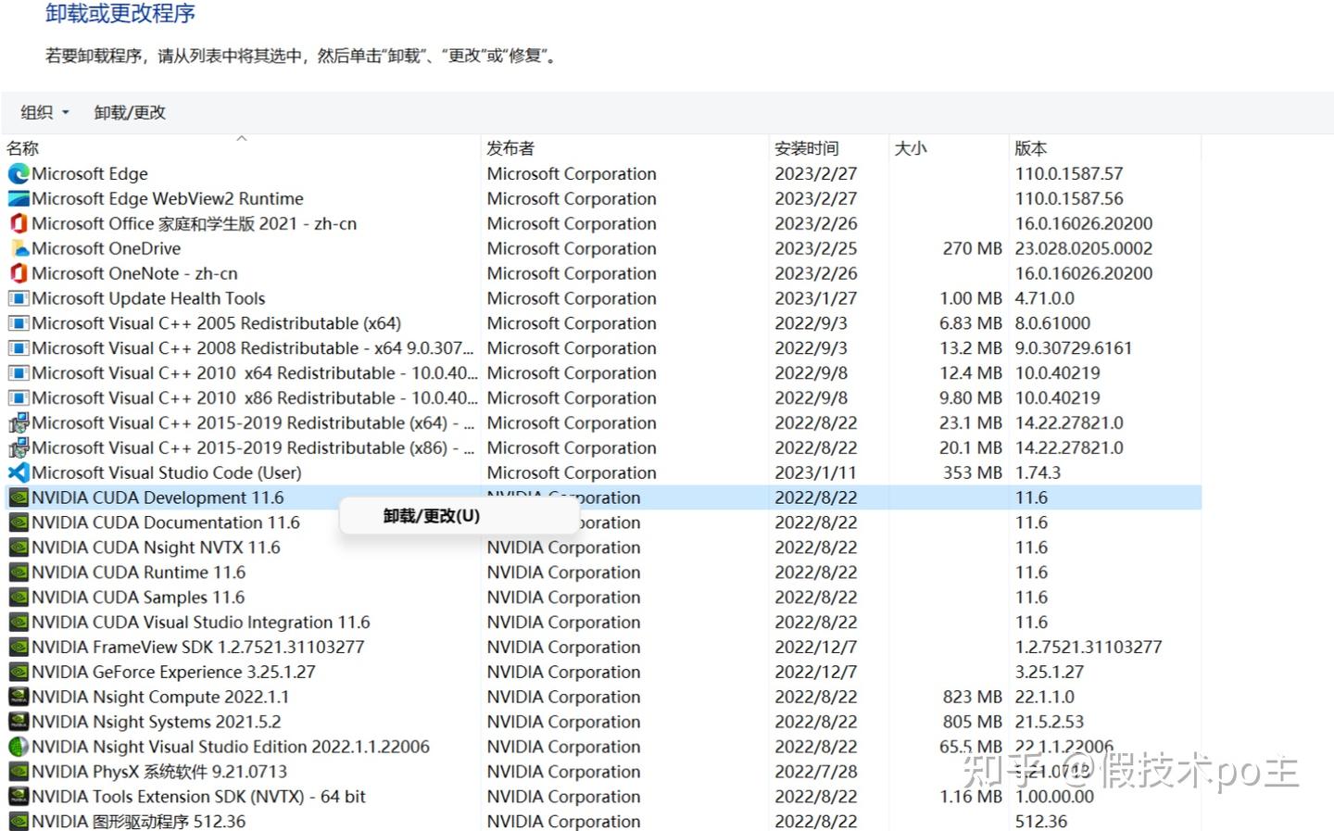Click the NVIDIA 图形驱动程序 512.36 icon
Image resolution: width=1334 pixels, height=831 pixels.
[19, 821]
